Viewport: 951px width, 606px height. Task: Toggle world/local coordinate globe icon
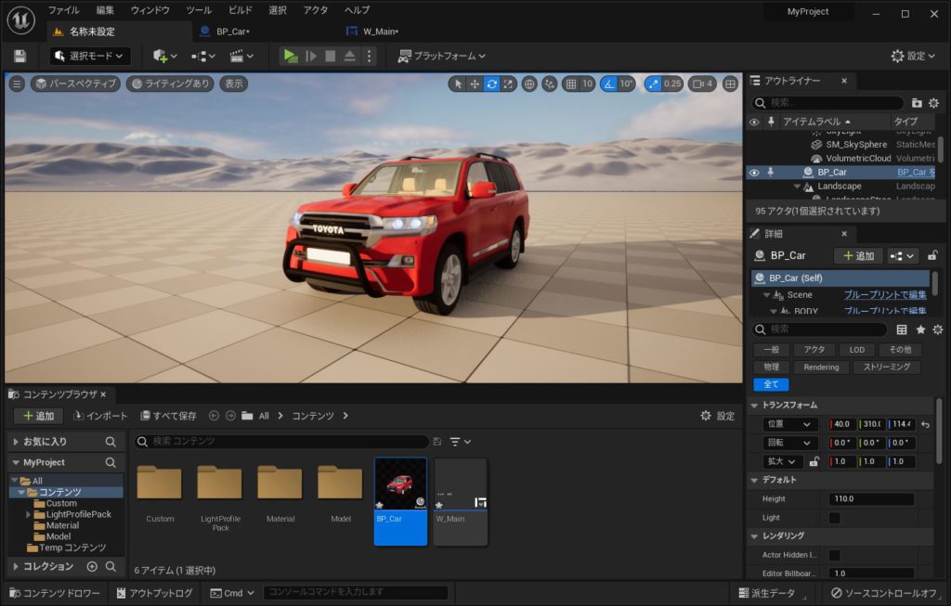(x=529, y=84)
